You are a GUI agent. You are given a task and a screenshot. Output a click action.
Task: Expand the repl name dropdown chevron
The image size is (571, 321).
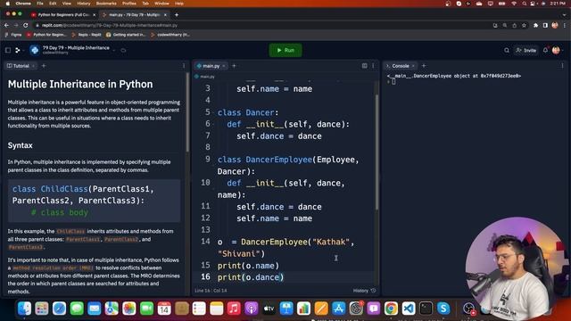tap(114, 50)
